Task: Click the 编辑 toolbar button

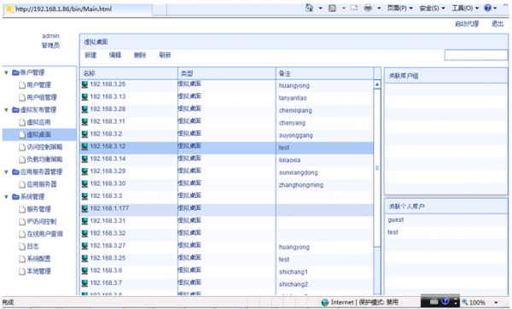Action: (115, 55)
